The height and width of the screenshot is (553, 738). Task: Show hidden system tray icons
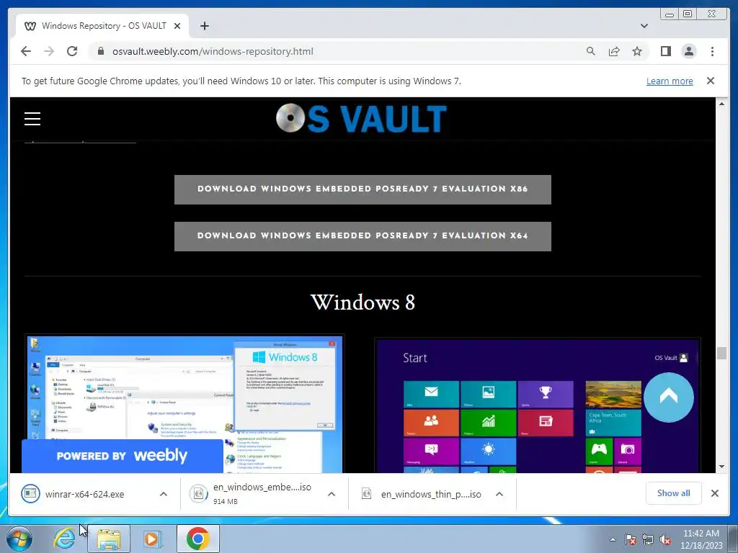click(613, 539)
